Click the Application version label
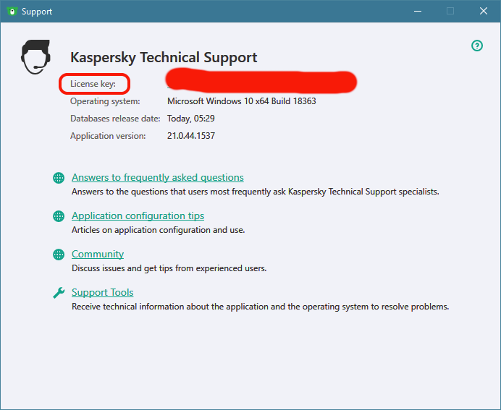 pyautogui.click(x=108, y=136)
